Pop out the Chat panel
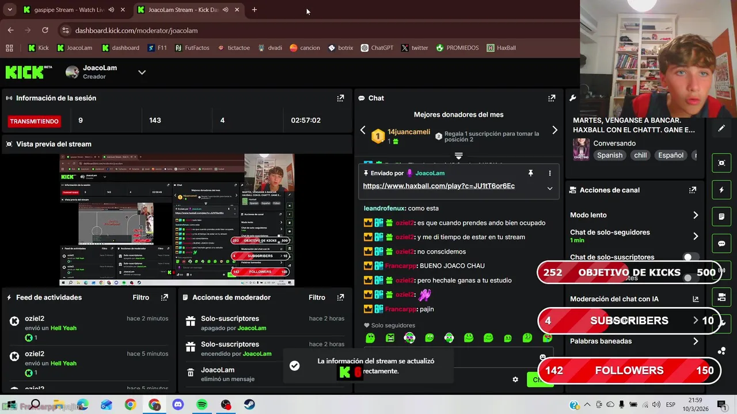This screenshot has height=414, width=737. (552, 98)
